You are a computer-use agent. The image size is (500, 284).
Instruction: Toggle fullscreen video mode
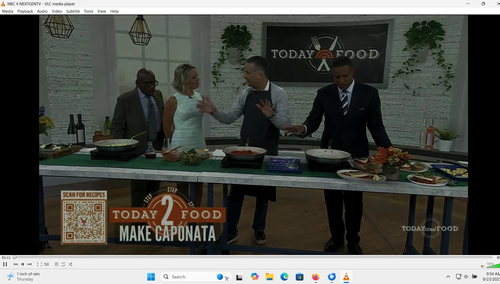coord(40,264)
